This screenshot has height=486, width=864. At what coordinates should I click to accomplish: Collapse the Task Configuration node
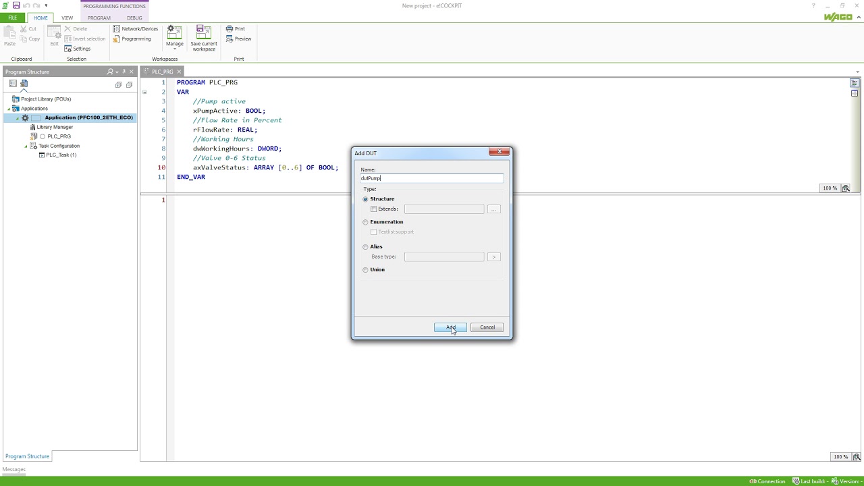[26, 146]
